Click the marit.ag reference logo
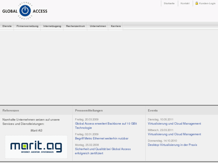218x163 pixels. coord(36,147)
